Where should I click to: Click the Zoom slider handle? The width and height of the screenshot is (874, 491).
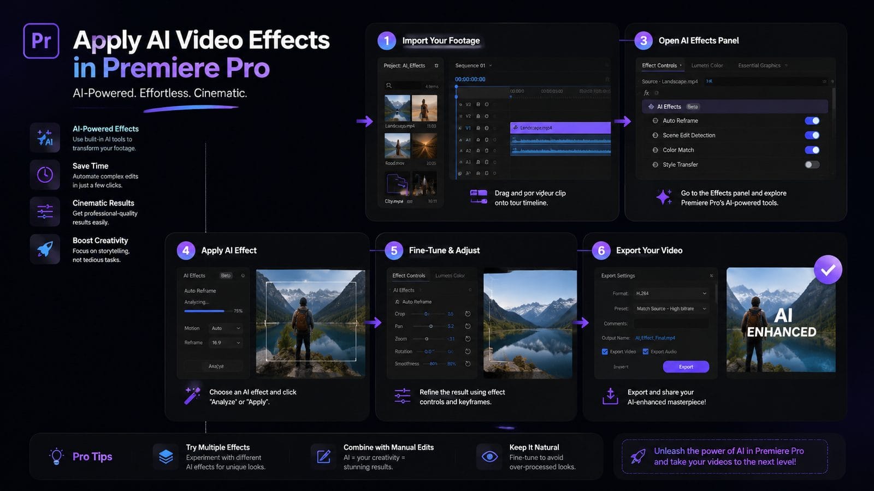click(x=427, y=339)
